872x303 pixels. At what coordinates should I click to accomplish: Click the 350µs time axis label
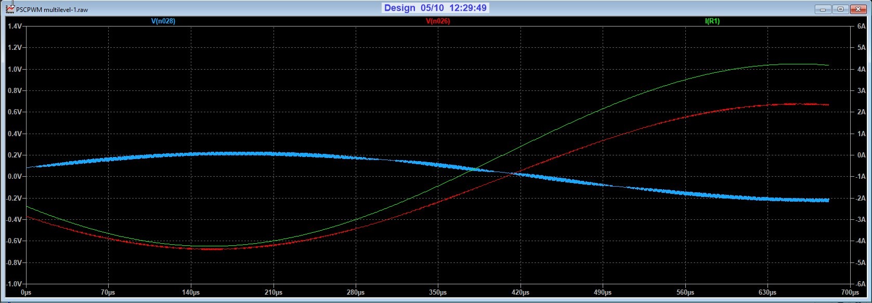(438, 293)
